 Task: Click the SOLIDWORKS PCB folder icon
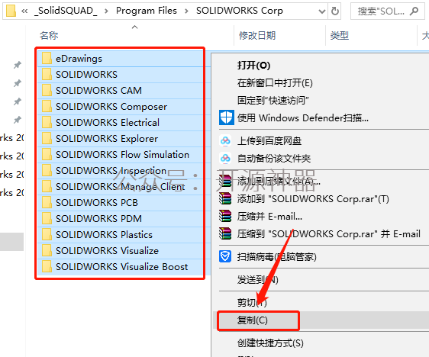pyautogui.click(x=47, y=202)
